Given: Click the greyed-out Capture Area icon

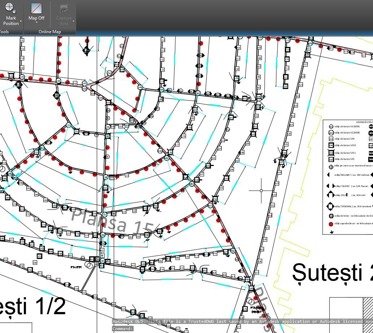Looking at the screenshot, I should [64, 8].
